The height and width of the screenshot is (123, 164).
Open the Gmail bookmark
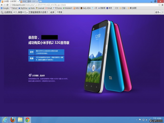(49, 8)
